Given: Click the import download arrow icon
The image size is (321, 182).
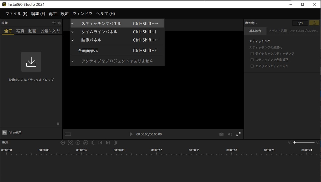Looking at the screenshot, I should click(31, 62).
